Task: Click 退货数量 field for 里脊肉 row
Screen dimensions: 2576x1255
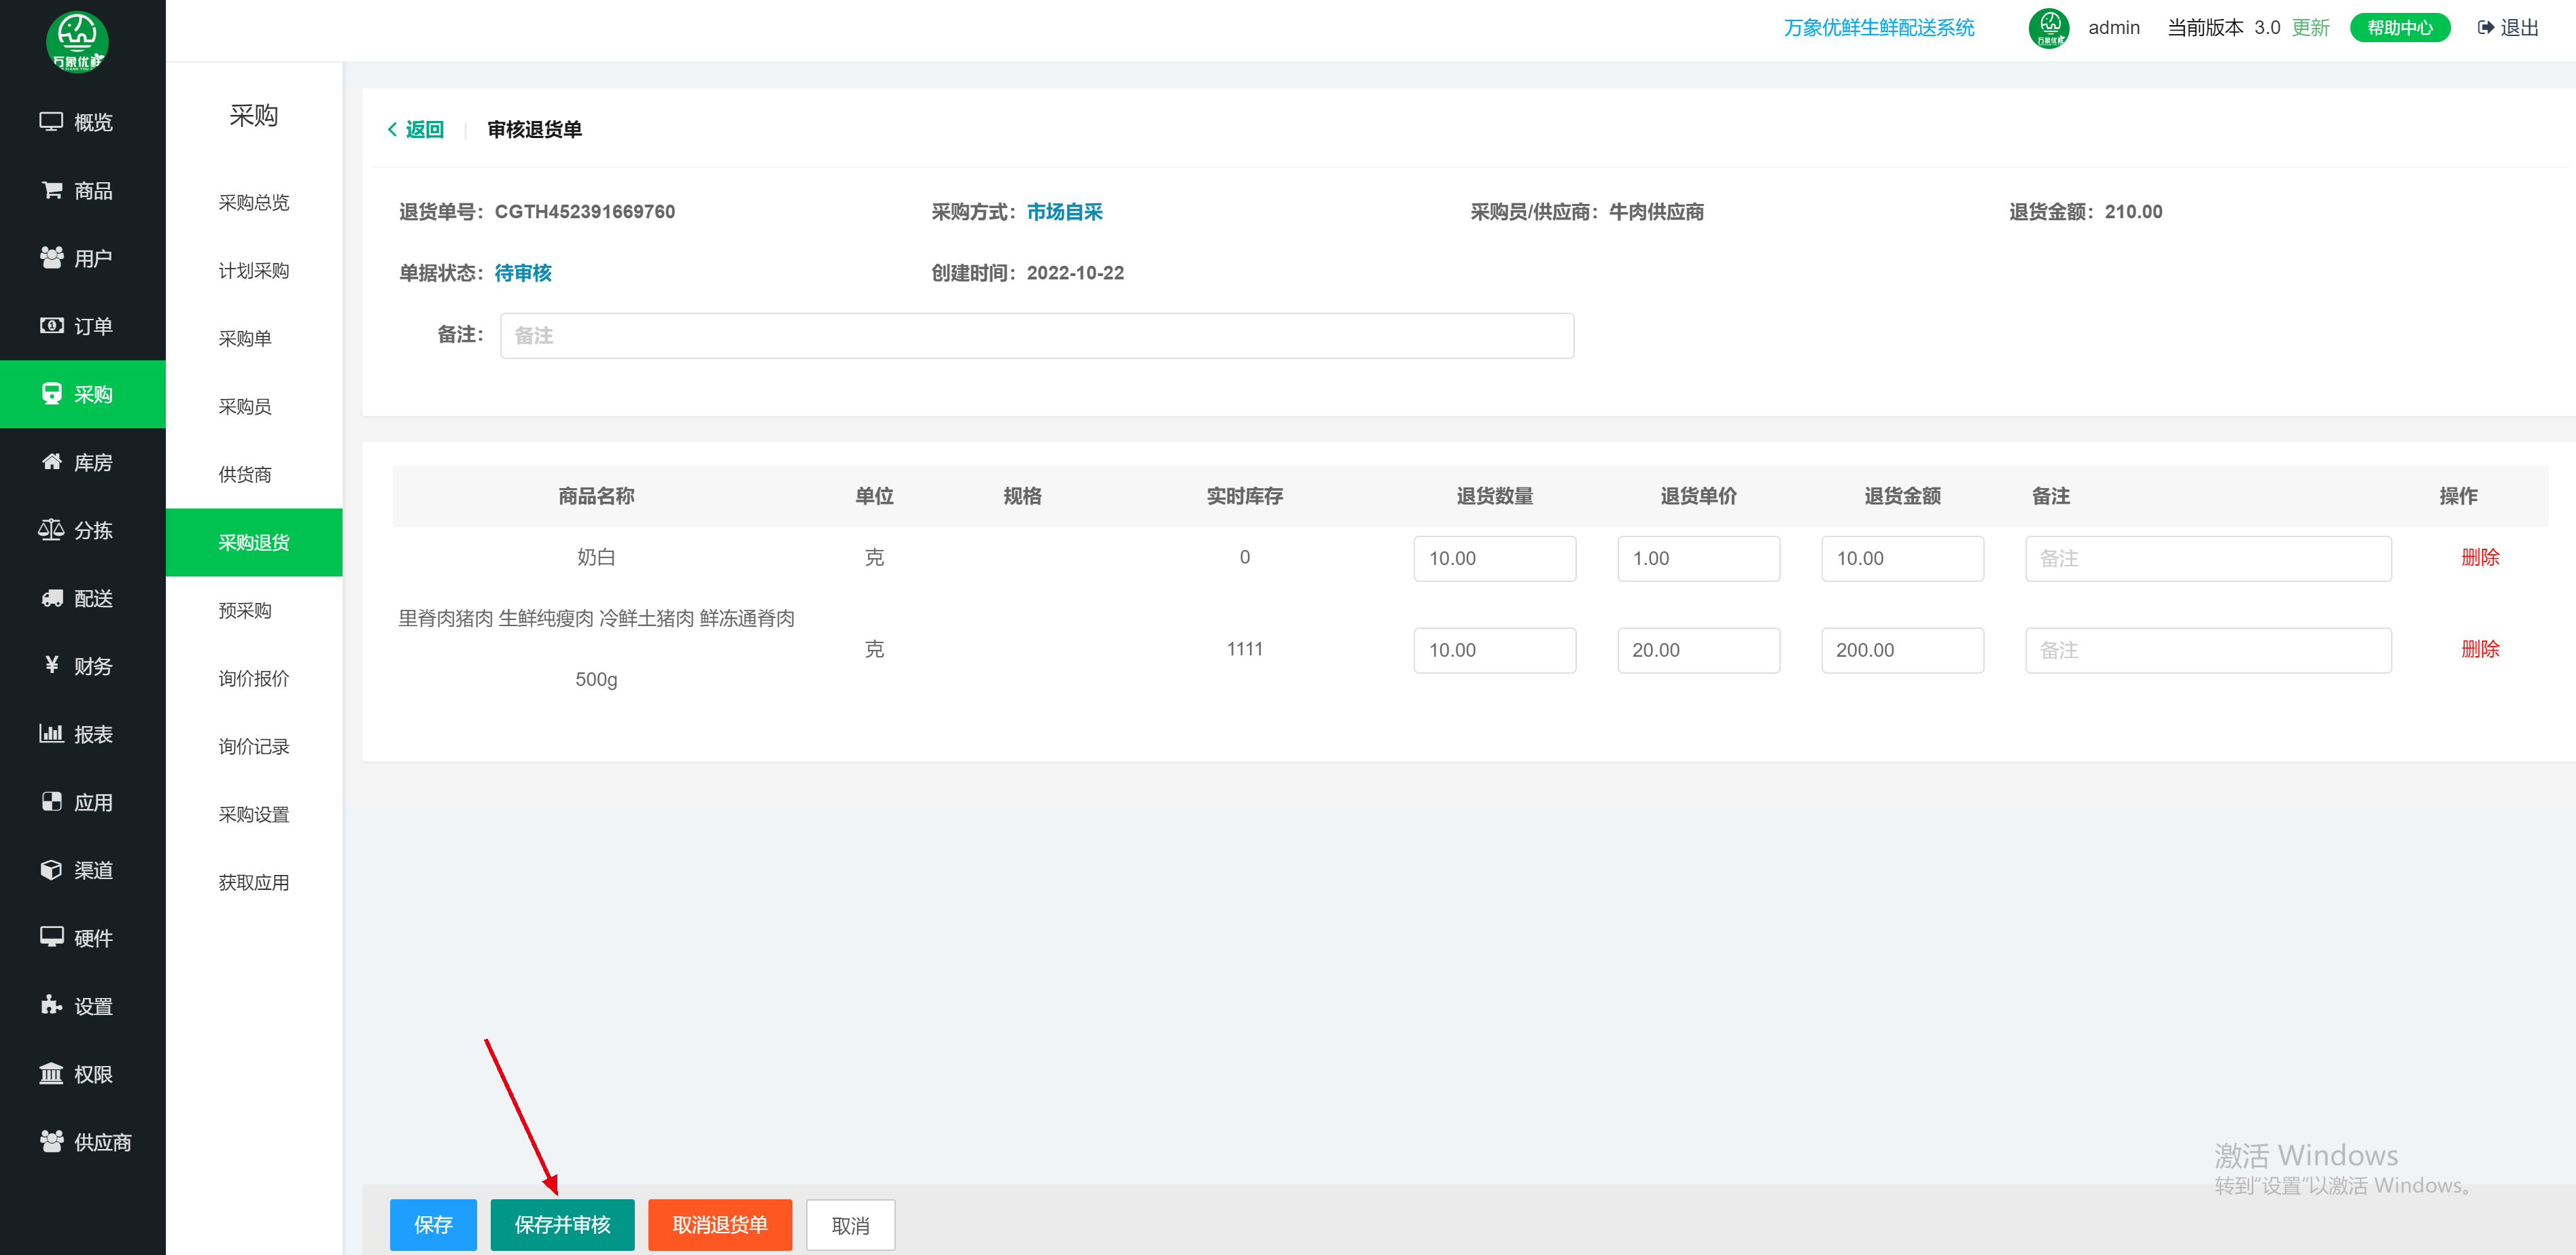Action: pos(1494,650)
